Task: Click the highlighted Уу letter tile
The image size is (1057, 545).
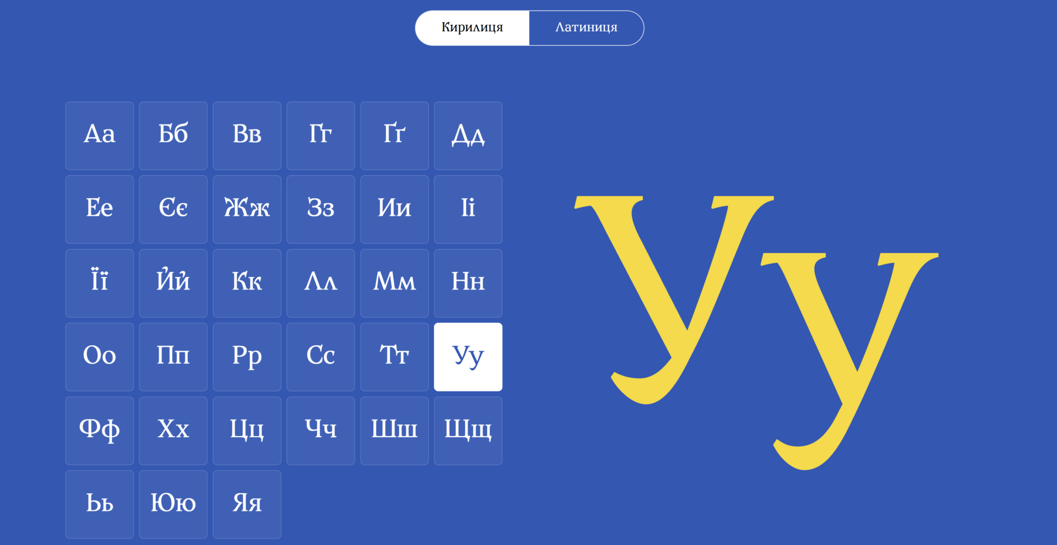Action: 468,357
